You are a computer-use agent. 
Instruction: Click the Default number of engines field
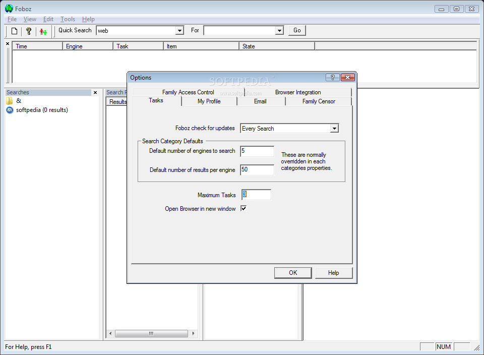257,151
